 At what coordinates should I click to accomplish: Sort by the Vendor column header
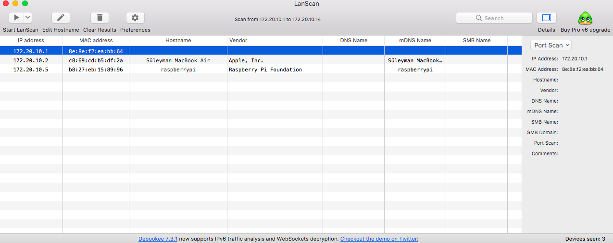click(x=275, y=40)
